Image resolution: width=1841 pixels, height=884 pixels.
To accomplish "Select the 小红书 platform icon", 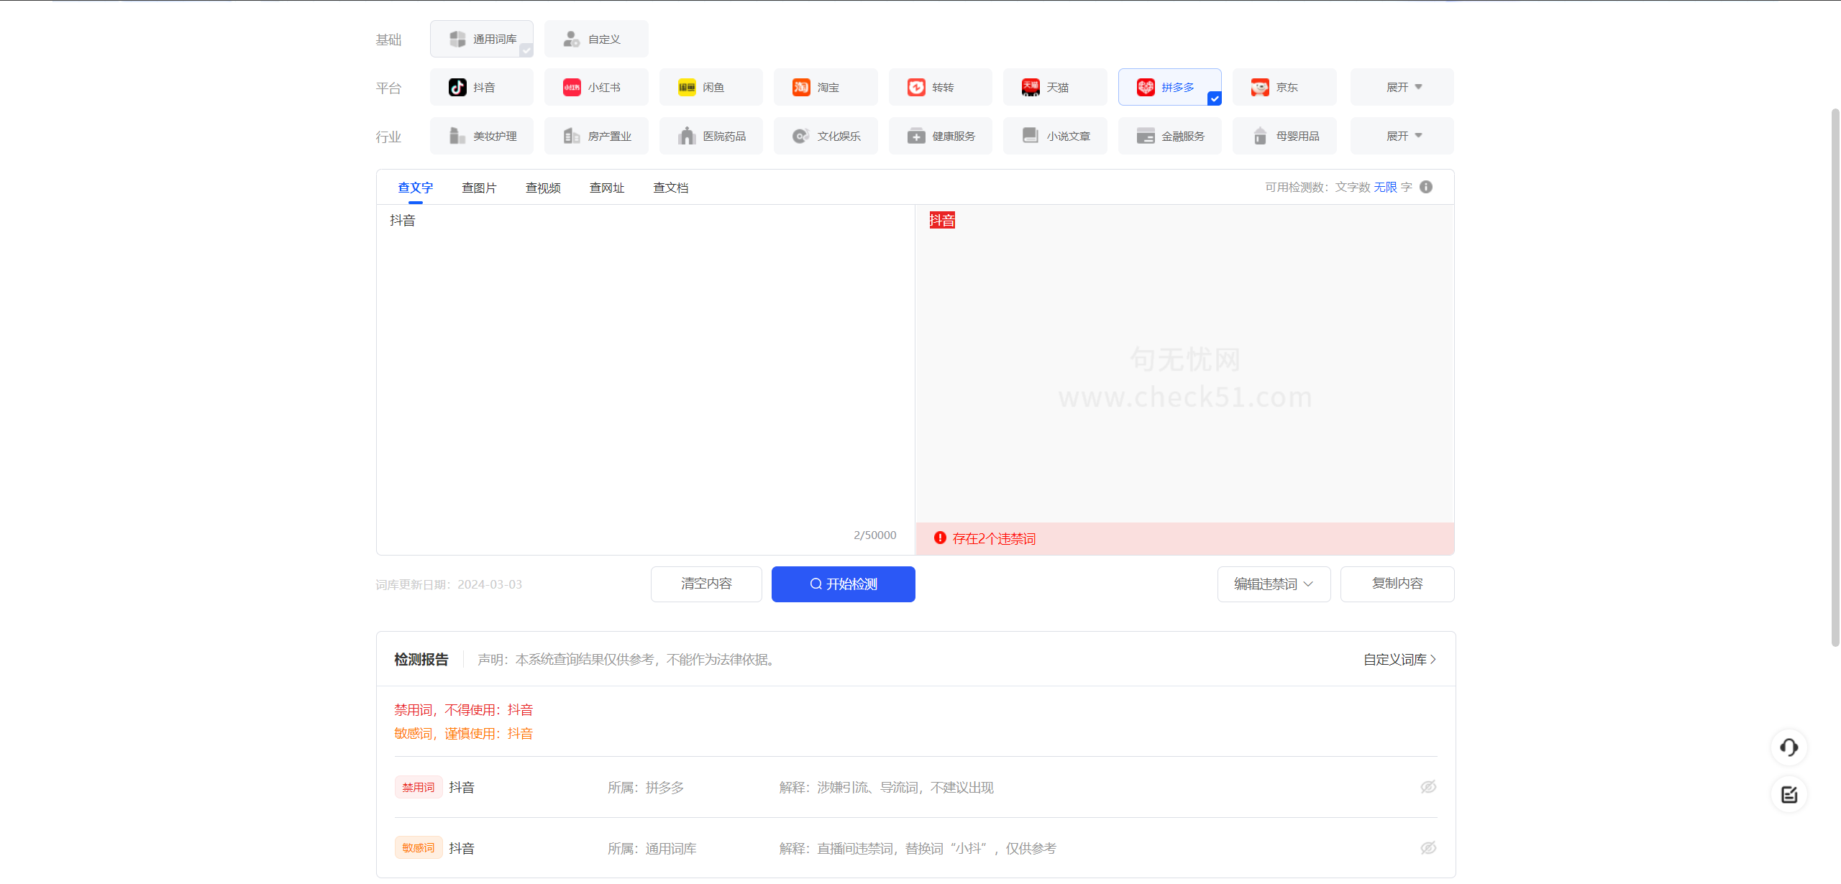I will pyautogui.click(x=572, y=87).
